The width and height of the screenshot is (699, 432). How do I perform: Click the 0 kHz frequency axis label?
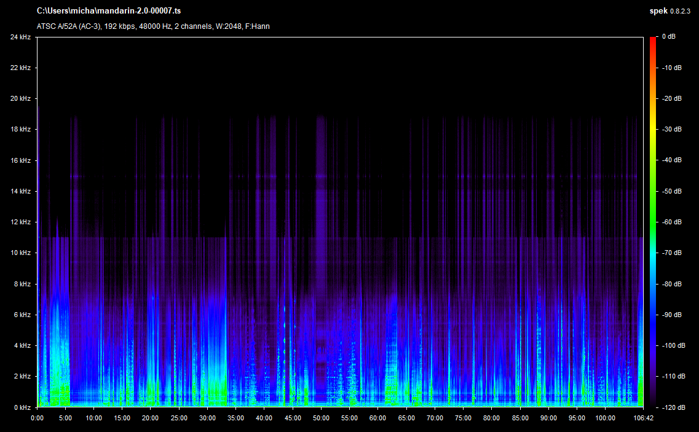pyautogui.click(x=22, y=407)
